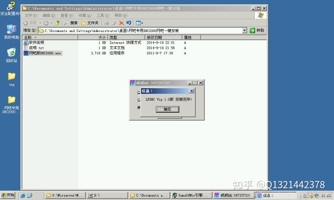Expand the address bar dropdown
Image resolution: width=334 pixels, height=200 pixels.
[244, 31]
